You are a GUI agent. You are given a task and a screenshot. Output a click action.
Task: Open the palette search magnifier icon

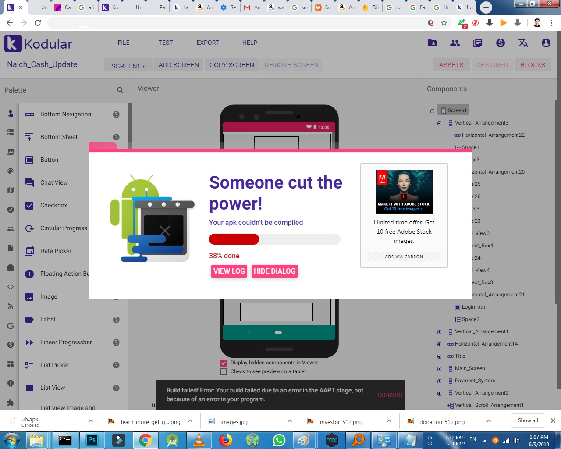click(x=120, y=90)
